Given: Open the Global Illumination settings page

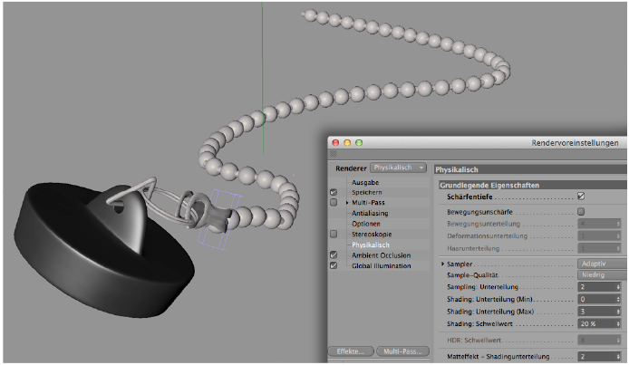Looking at the screenshot, I should [381, 265].
